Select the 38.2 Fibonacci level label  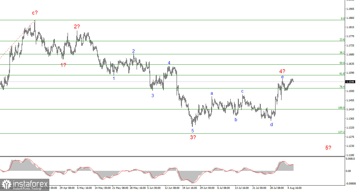coord(342,53)
